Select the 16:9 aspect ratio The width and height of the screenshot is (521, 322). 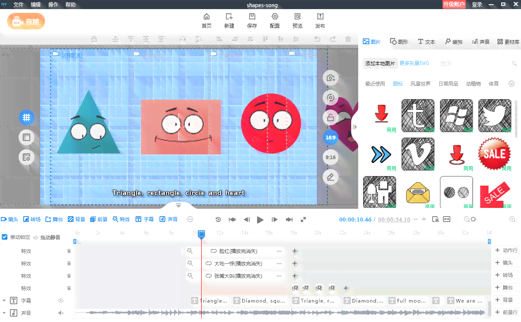click(331, 137)
